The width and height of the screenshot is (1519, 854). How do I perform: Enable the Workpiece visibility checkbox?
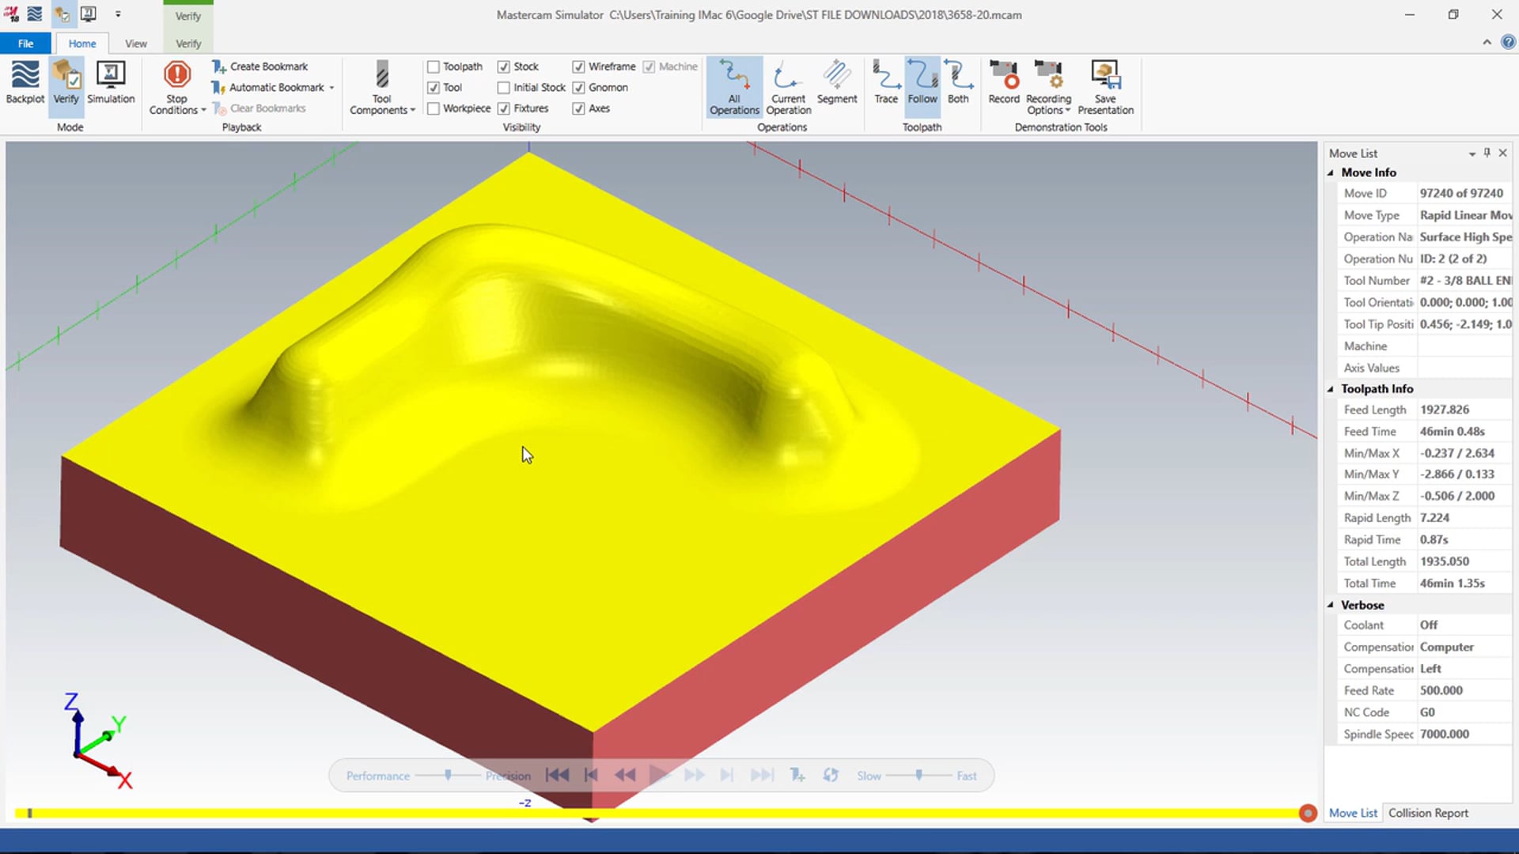click(434, 108)
